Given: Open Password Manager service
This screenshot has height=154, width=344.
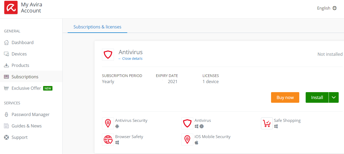Looking at the screenshot, I should pyautogui.click(x=31, y=114).
